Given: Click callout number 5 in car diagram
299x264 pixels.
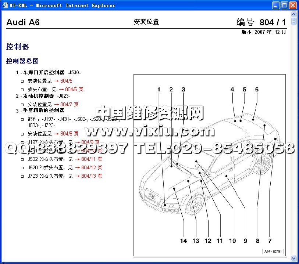Looking at the screenshot, I should coord(245,90).
